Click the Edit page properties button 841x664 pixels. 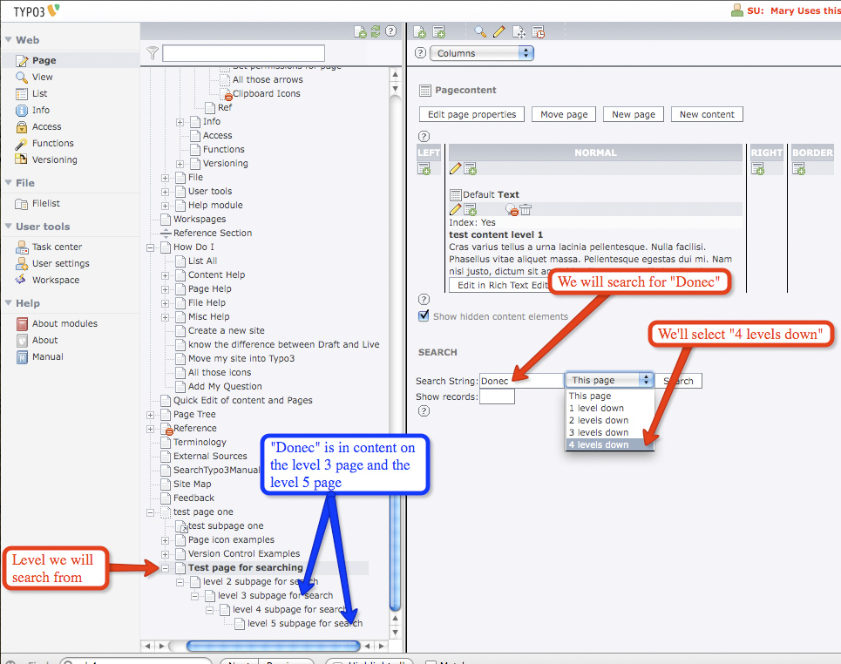pyautogui.click(x=471, y=114)
